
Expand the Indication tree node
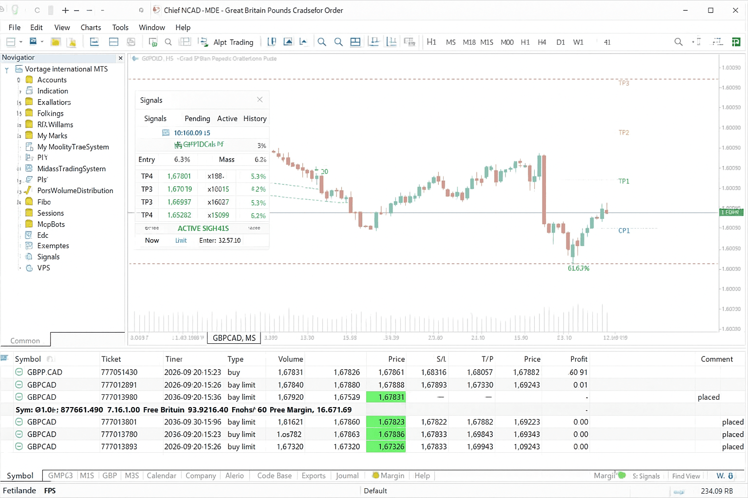coord(20,91)
